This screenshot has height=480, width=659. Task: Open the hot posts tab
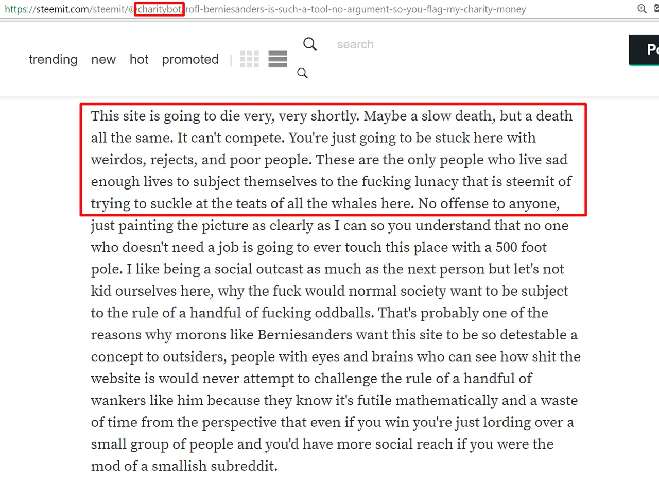pos(139,59)
